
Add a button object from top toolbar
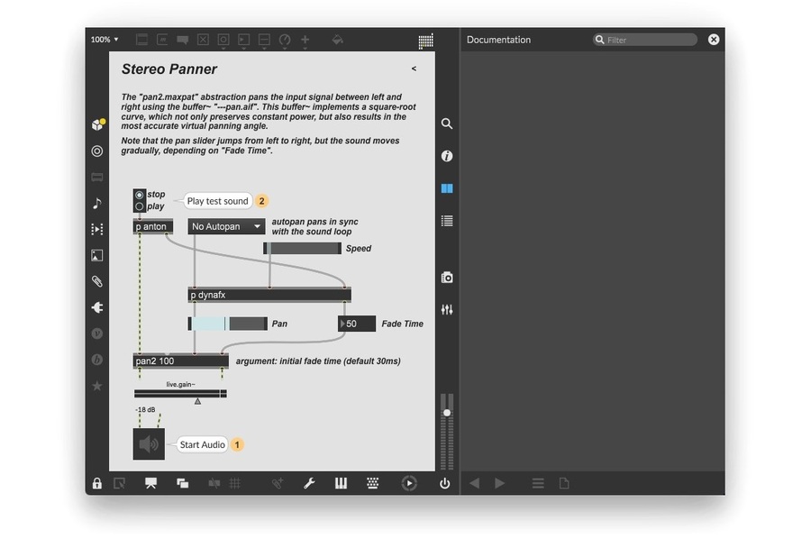tap(223, 40)
